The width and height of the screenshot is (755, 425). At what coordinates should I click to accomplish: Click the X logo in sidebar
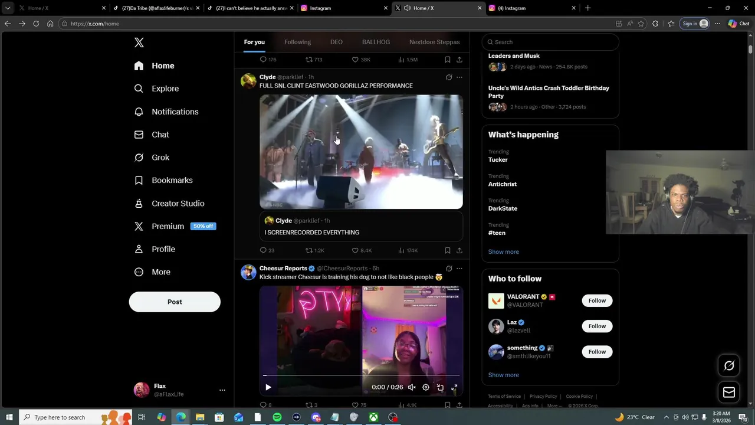tap(139, 42)
